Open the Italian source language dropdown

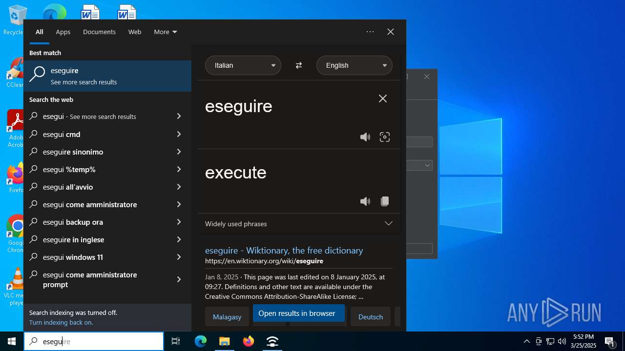[243, 65]
